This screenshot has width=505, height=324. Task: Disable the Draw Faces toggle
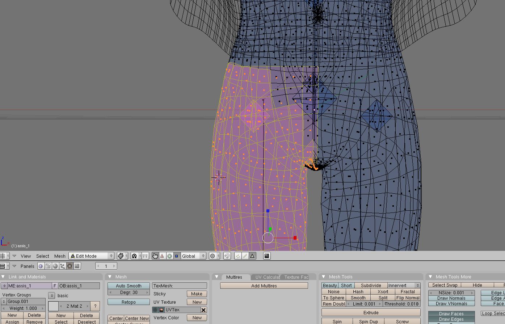[451, 314]
